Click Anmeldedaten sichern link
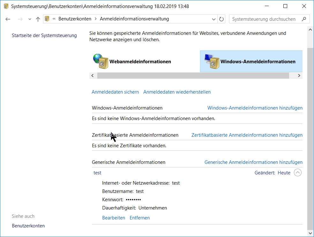This screenshot has width=314, height=237. [115, 92]
